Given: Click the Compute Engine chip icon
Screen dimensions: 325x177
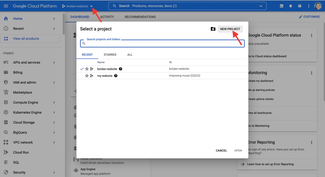Looking at the screenshot, I should [6, 103].
